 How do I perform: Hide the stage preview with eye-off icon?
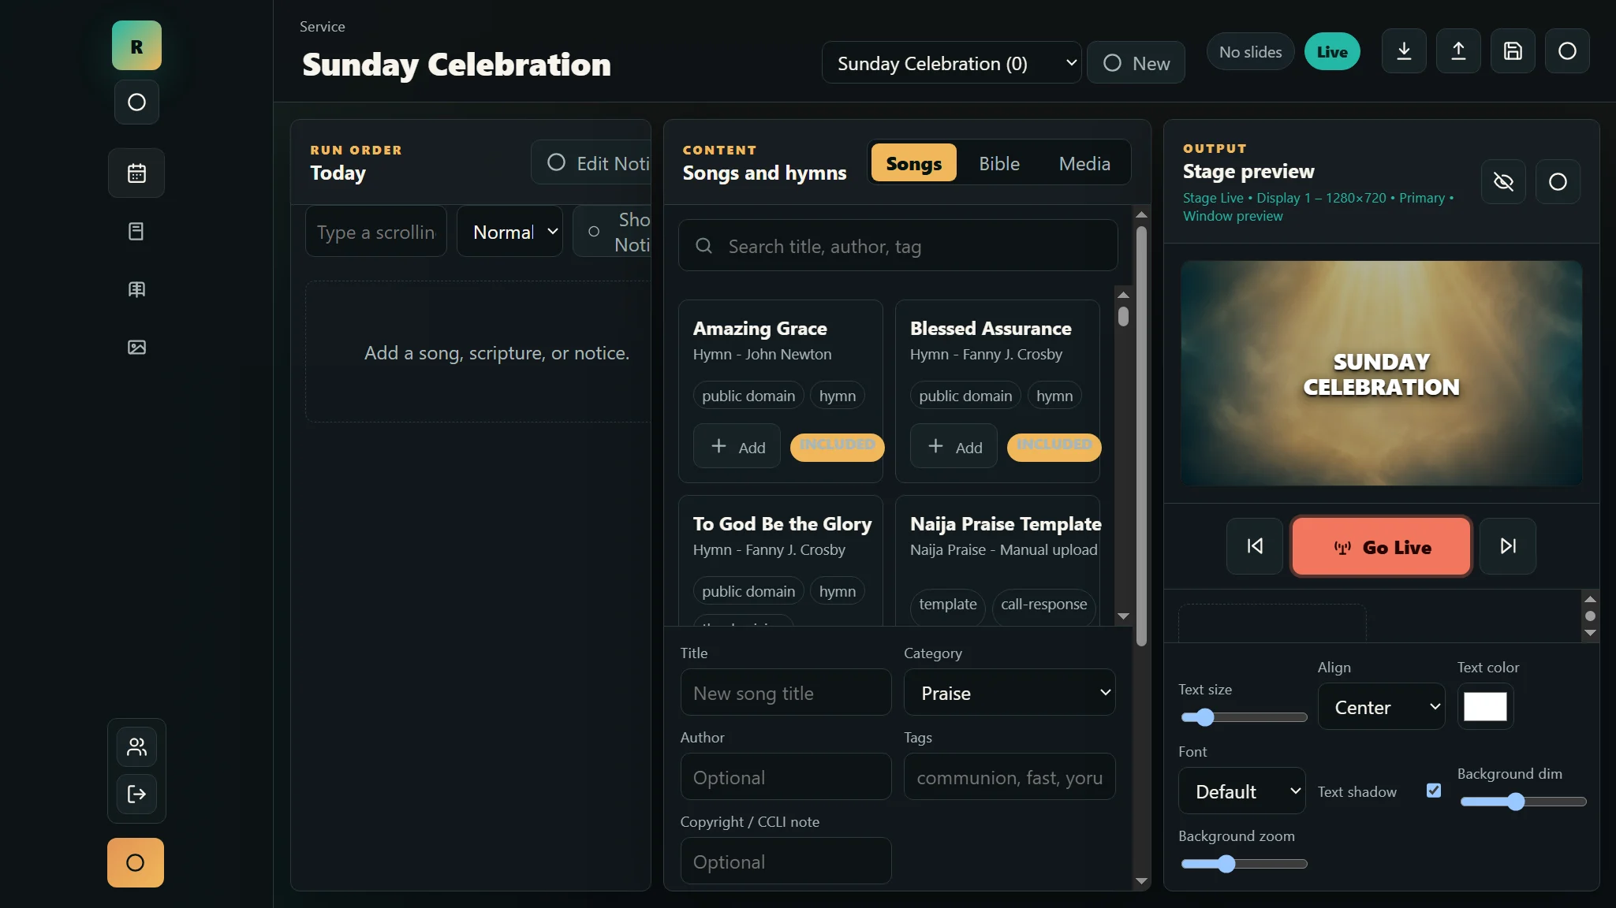click(1503, 182)
